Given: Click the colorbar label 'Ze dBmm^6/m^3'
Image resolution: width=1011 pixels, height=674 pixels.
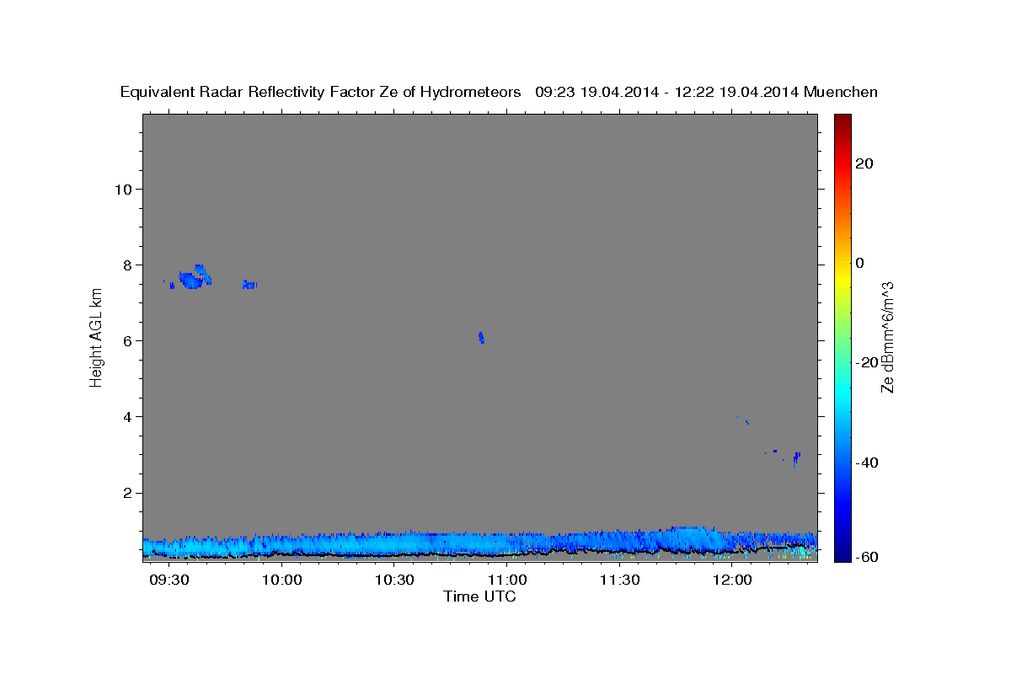Looking at the screenshot, I should point(887,337).
